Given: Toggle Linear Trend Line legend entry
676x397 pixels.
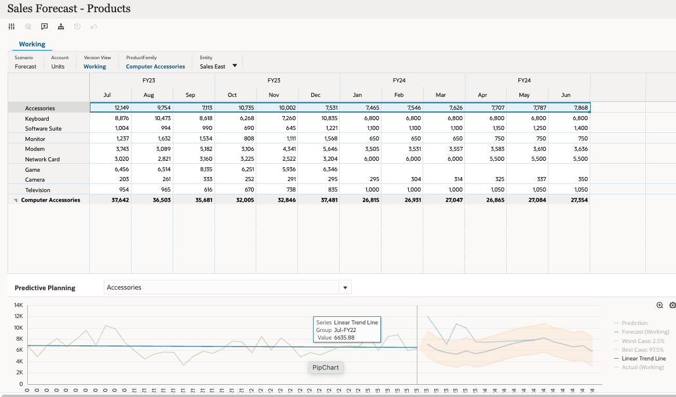Looking at the screenshot, I should 644,359.
